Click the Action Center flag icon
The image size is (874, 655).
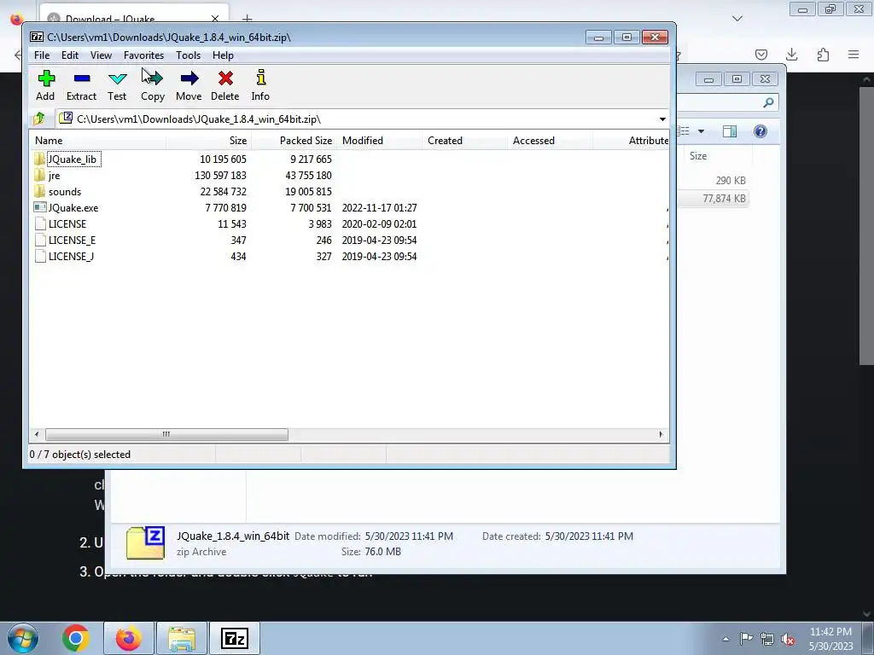click(746, 639)
